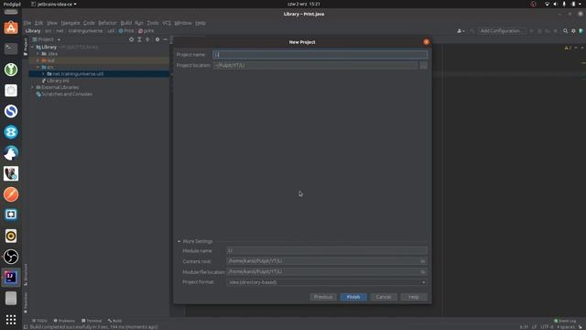586x330 pixels.
Task: Click the Print class breadcrumb
Action: point(126,31)
